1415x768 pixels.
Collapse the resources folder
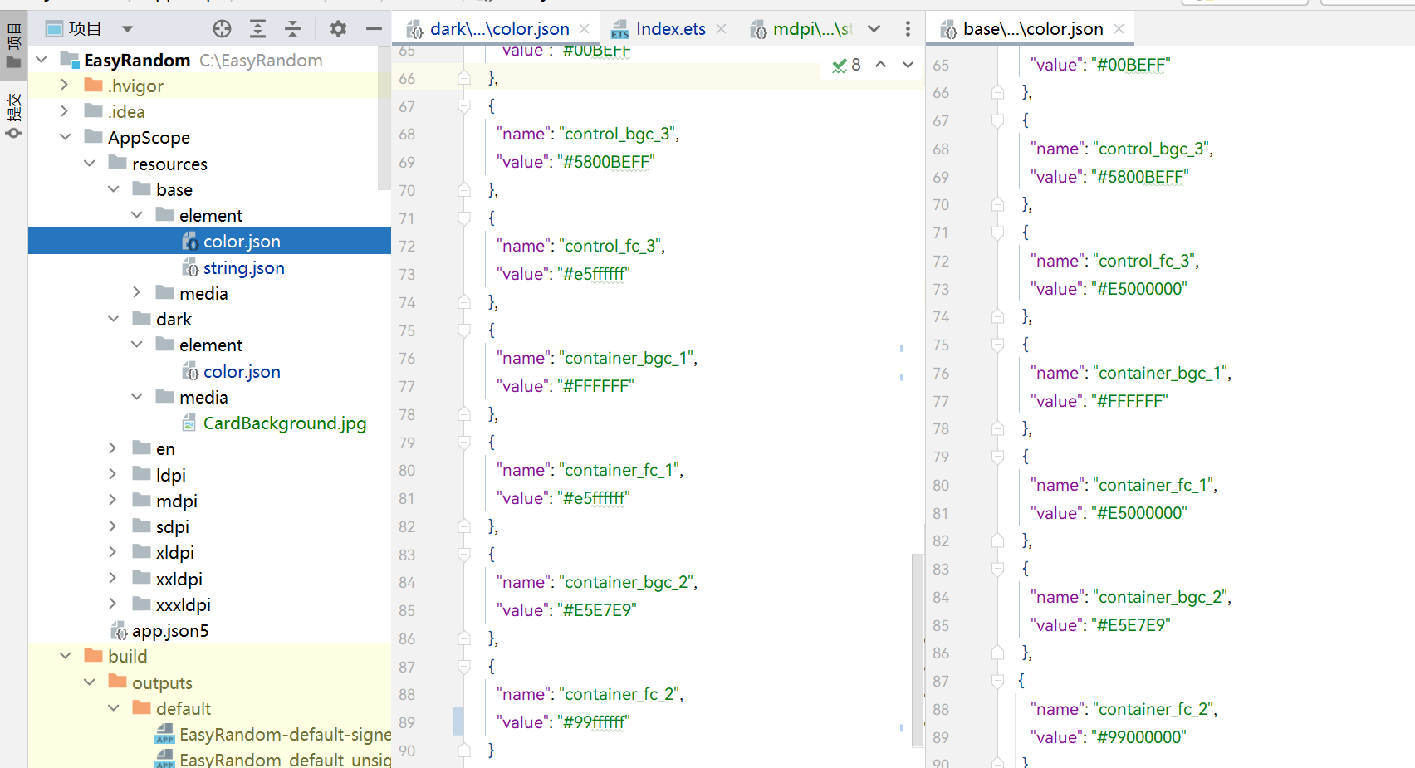89,164
